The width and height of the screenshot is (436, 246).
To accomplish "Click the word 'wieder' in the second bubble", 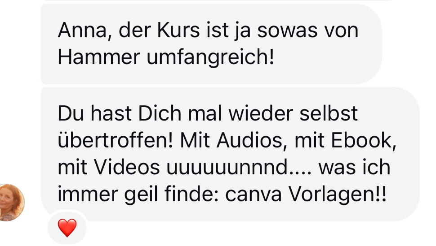I will pyautogui.click(x=261, y=113).
